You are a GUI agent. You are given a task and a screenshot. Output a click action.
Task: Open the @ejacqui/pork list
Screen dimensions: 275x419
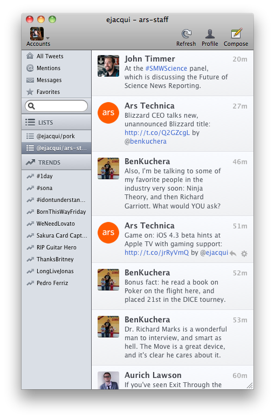56,136
